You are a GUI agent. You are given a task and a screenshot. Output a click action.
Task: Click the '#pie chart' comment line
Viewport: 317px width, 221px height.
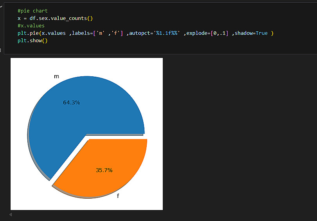(32, 11)
